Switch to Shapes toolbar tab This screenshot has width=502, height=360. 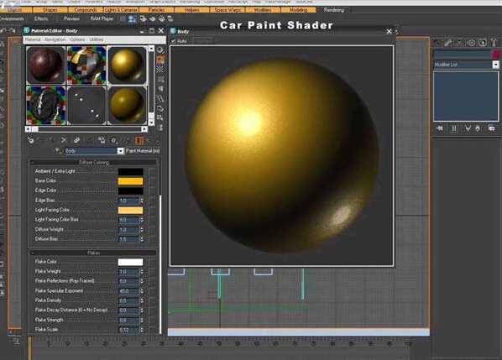50,10
